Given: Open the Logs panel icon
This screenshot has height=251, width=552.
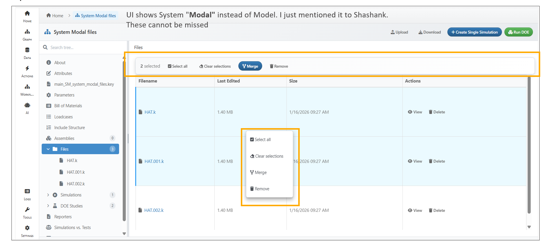Looking at the screenshot, I should pyautogui.click(x=27, y=194).
